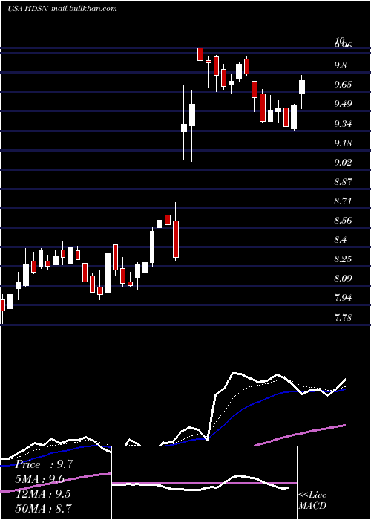This screenshot has height=520, width=371.
Task: Click the 9.02 price axis label
Action: pos(343,163)
